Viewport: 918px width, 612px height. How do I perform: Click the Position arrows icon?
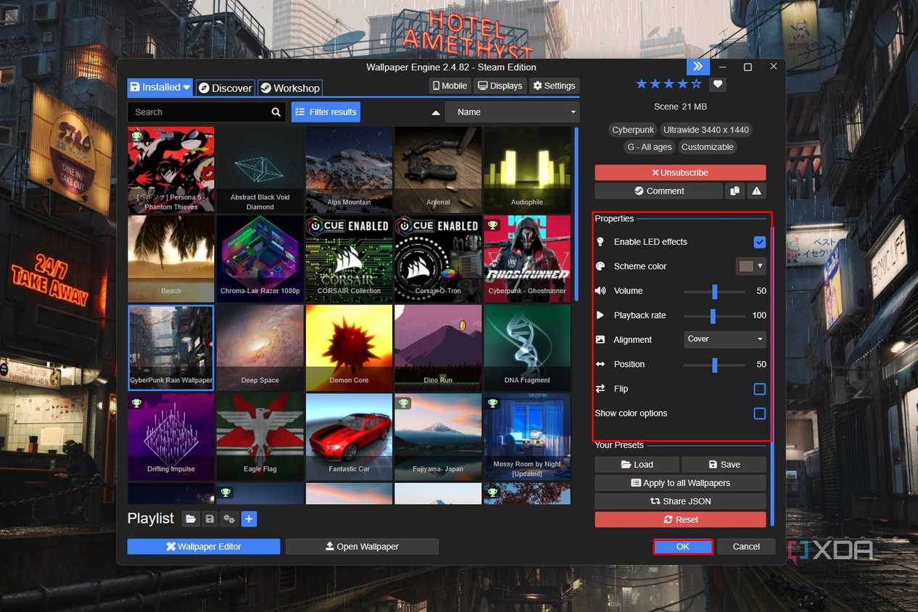[x=600, y=364]
